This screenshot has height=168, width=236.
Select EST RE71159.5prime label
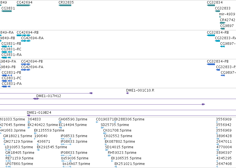19,158
